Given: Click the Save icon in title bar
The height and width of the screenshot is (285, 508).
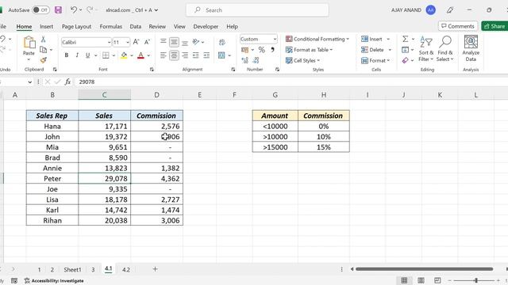Looking at the screenshot, I should tap(58, 10).
